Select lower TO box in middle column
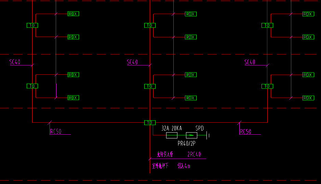The height and width of the screenshot is (184, 321). [x=150, y=86]
